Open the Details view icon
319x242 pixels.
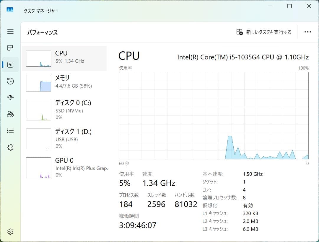coord(10,130)
